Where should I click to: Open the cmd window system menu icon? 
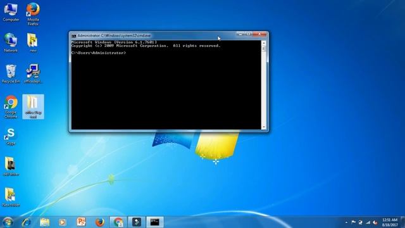tap(73, 35)
